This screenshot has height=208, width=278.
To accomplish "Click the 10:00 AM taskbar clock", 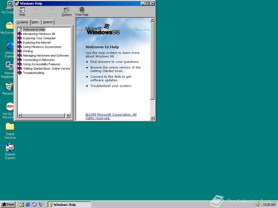I will point(269,205).
